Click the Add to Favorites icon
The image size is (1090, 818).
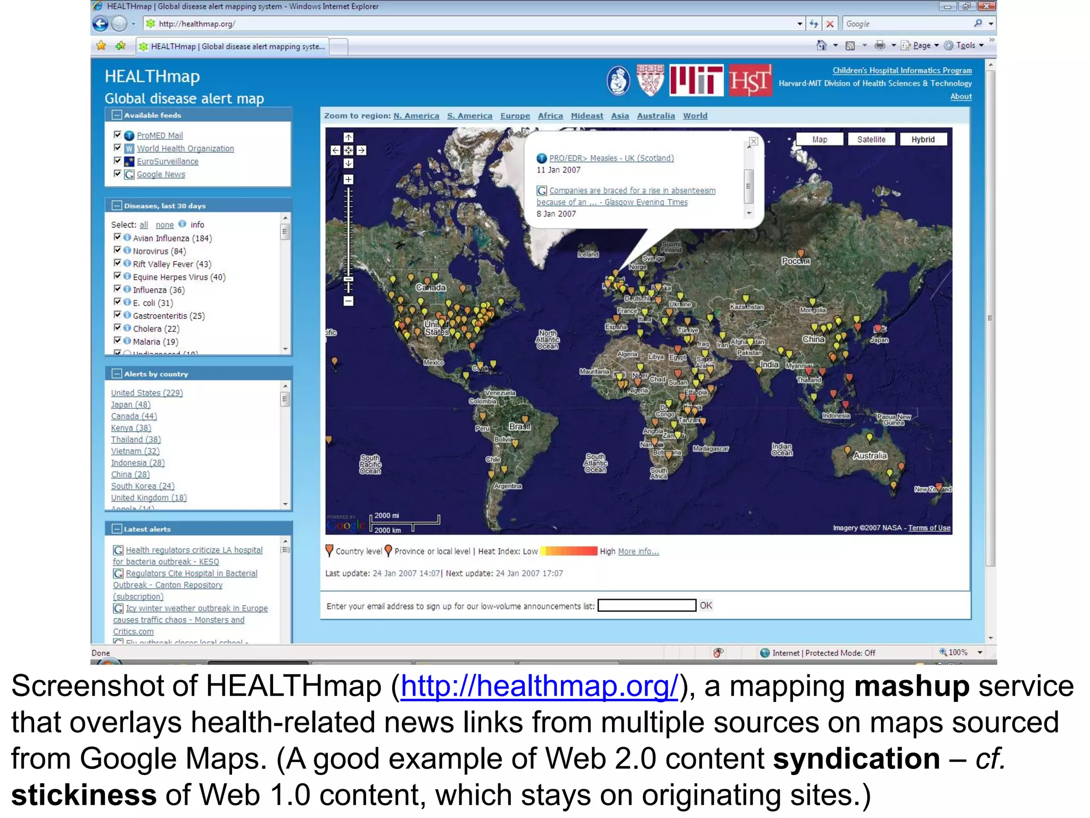tap(121, 46)
